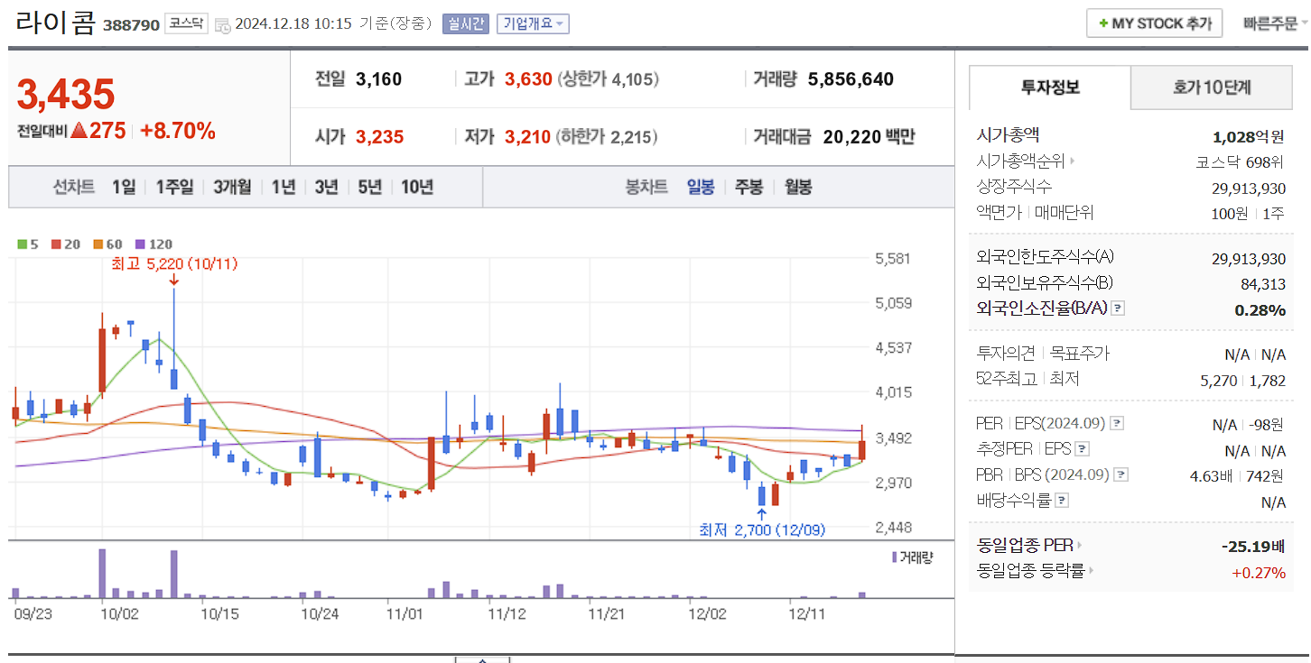1311x663 pixels.
Task: Select the 3개월 chart period
Action: [231, 187]
